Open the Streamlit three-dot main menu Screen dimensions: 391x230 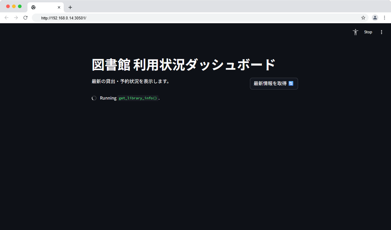click(382, 32)
